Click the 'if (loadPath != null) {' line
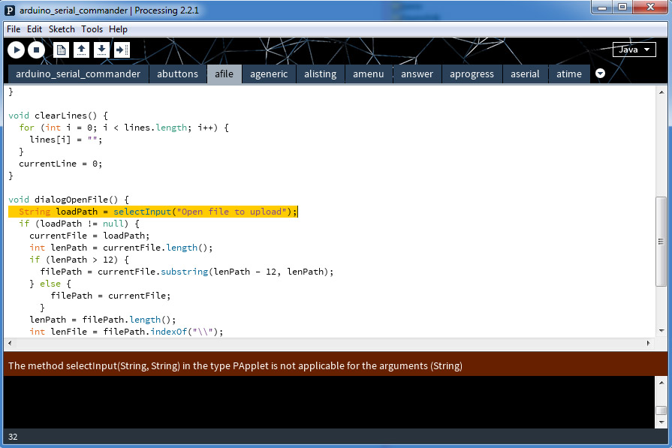 [x=79, y=224]
